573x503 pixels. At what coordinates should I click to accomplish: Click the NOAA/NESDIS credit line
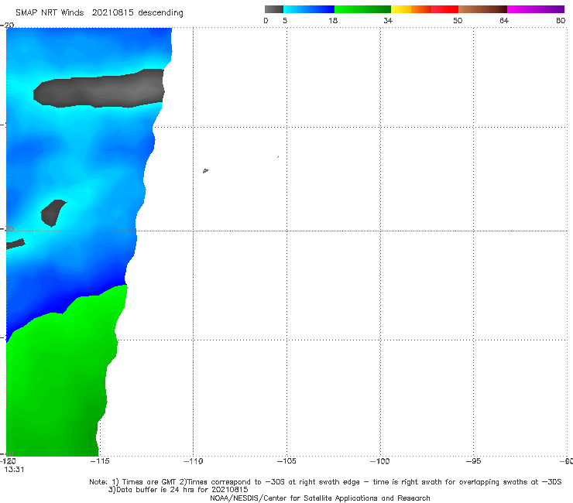point(320,498)
